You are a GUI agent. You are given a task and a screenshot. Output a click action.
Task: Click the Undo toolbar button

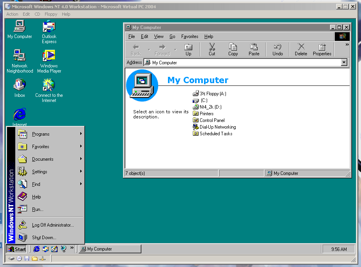tap(278, 49)
